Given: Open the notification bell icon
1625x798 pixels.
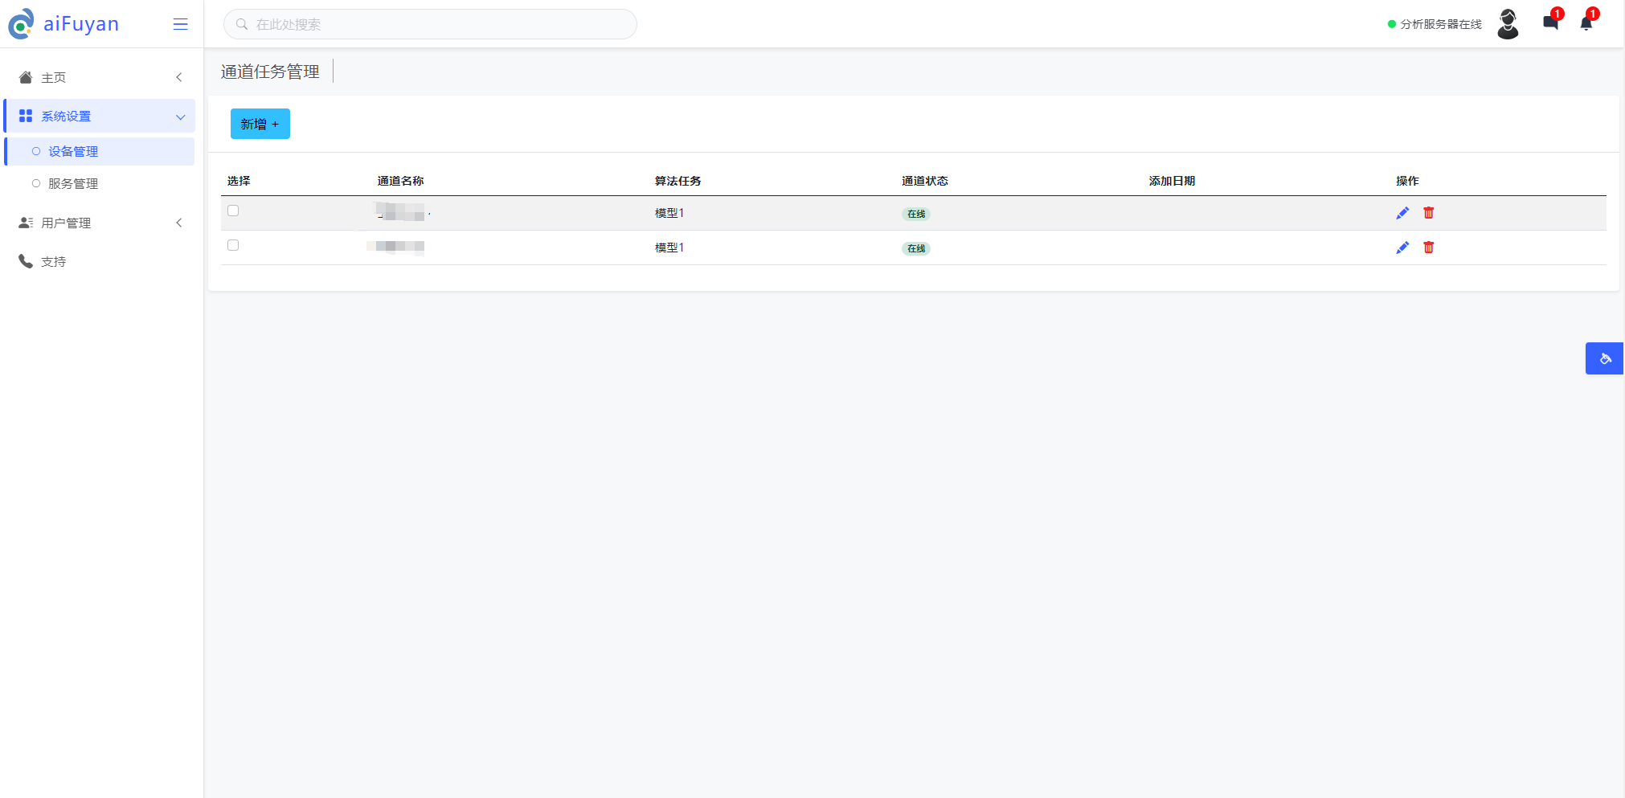Looking at the screenshot, I should point(1586,23).
